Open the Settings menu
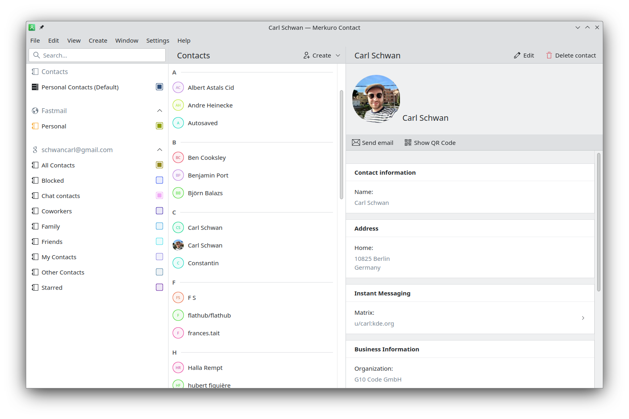The height and width of the screenshot is (419, 629). coord(158,40)
